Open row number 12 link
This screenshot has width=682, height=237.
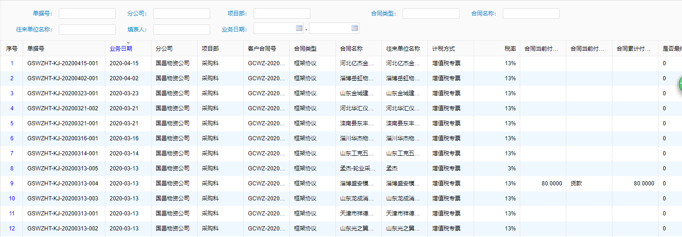coord(12,229)
